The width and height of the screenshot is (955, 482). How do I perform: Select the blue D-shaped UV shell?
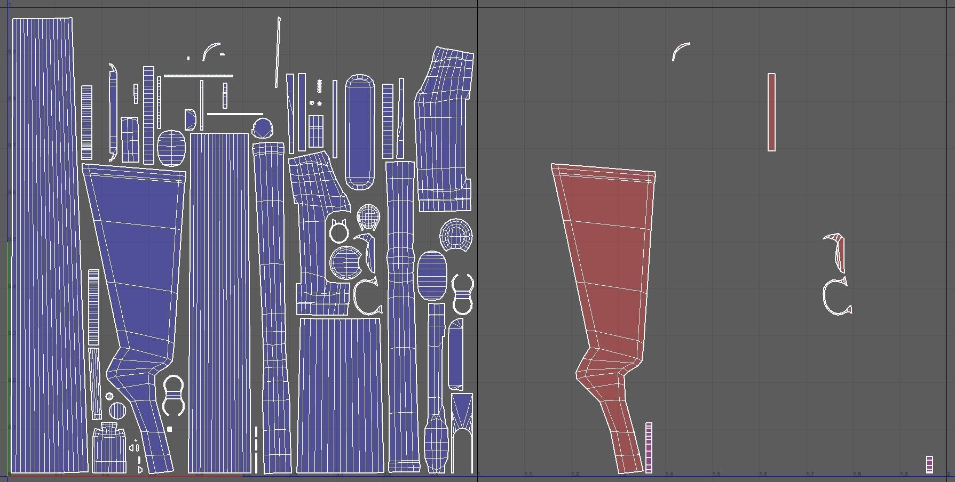(190, 119)
